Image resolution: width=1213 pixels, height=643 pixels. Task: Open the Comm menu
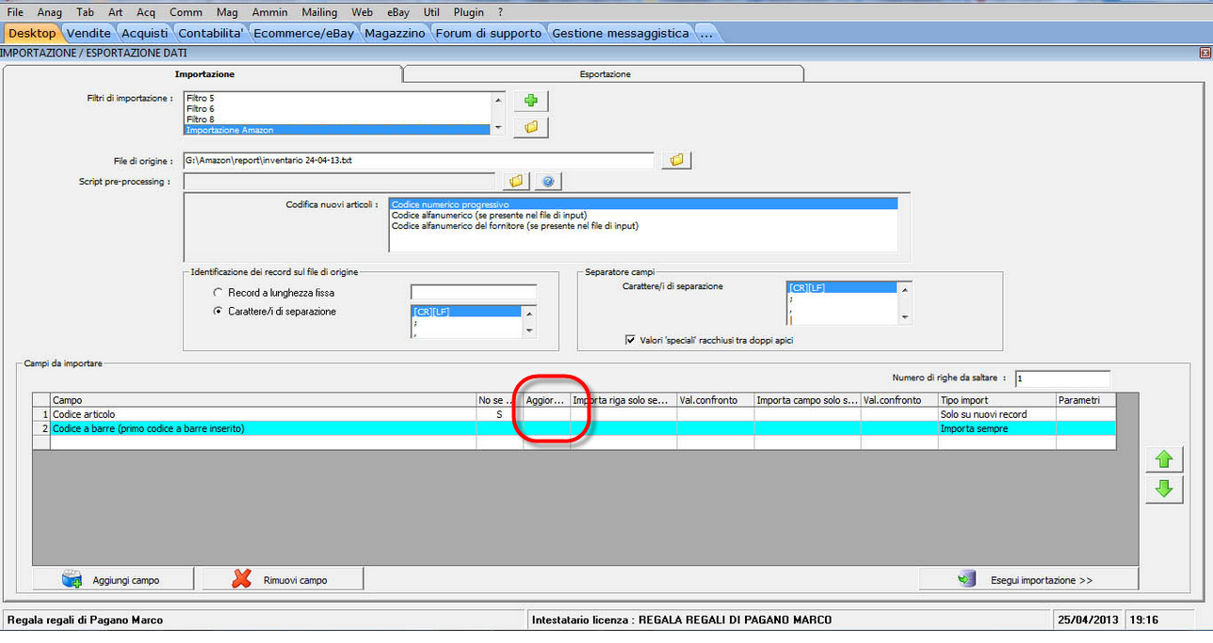click(186, 12)
